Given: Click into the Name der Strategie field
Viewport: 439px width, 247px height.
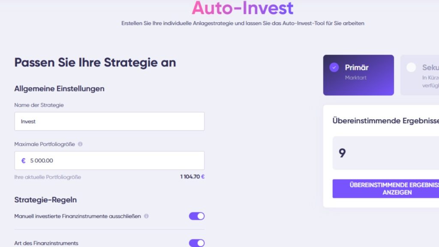Looking at the screenshot, I should (x=109, y=121).
